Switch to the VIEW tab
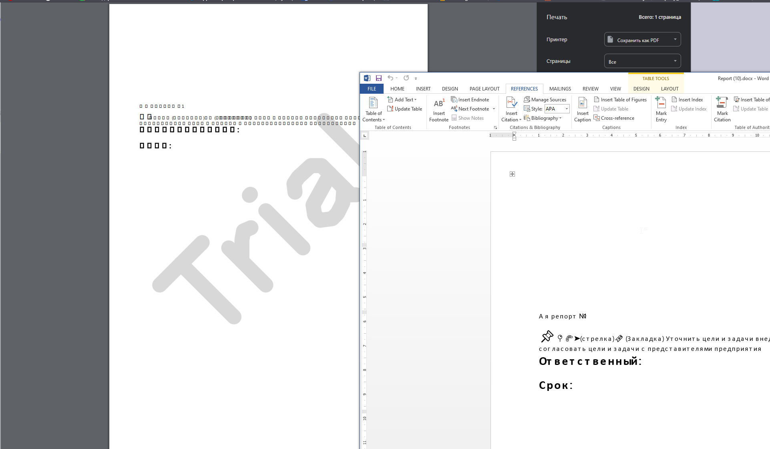This screenshot has width=770, height=449. click(615, 89)
